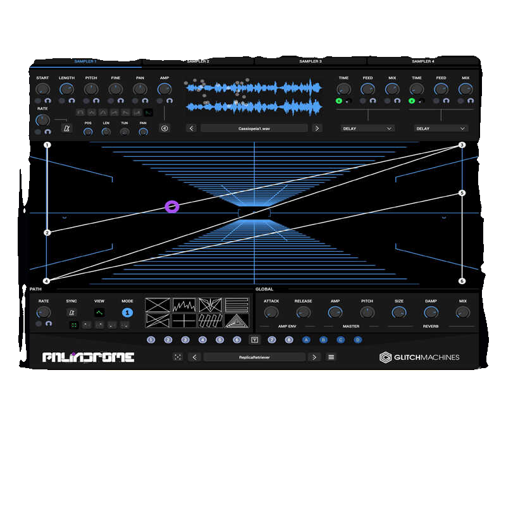This screenshot has height=506, width=506.
Task: Select the second LFO waveform shape icon
Action: point(92,113)
